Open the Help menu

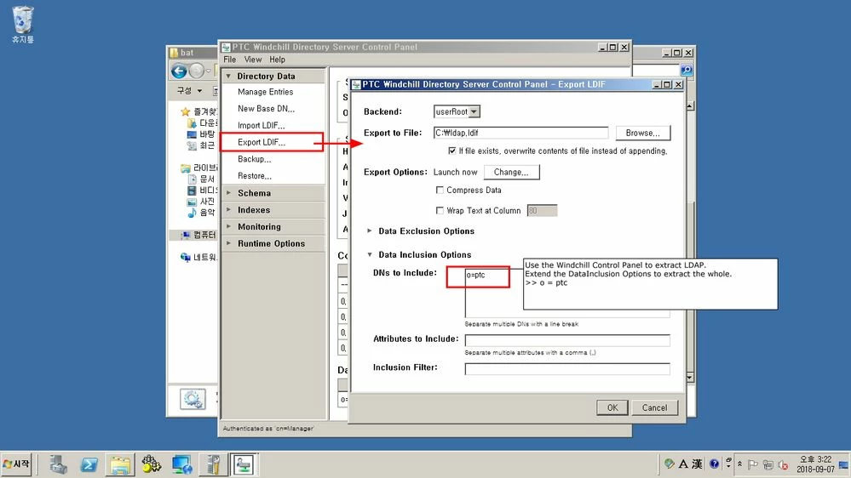277,60
